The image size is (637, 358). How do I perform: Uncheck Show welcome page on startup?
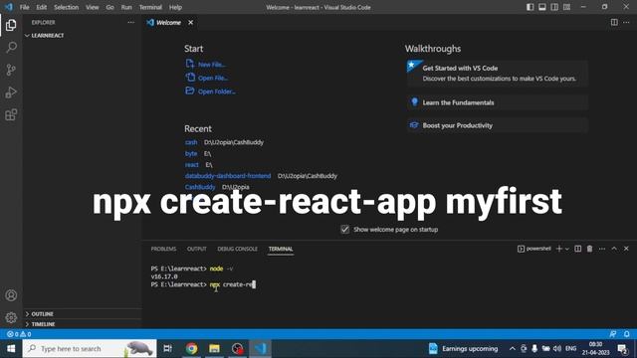[345, 230]
